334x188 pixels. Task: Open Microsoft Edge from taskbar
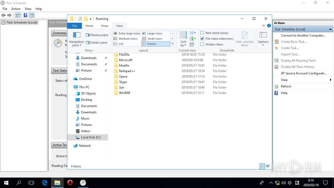(x=45, y=183)
